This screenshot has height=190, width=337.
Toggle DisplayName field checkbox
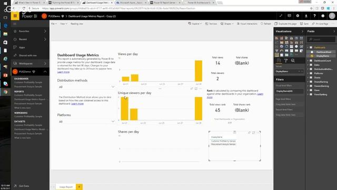[312, 56]
